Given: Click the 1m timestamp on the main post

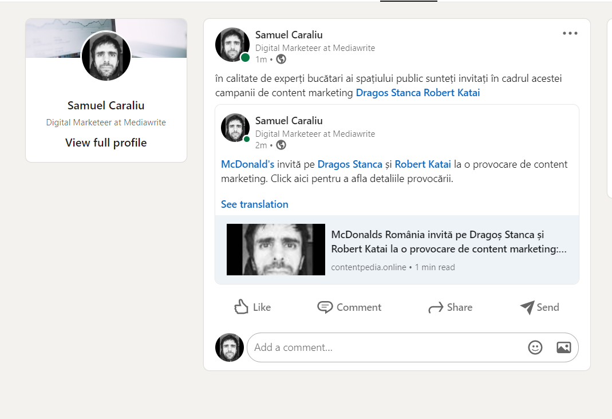Looking at the screenshot, I should pyautogui.click(x=261, y=60).
